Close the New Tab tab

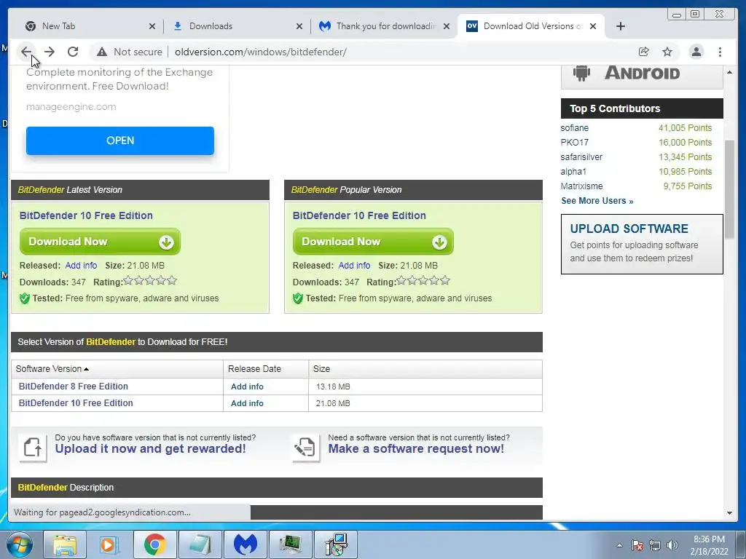tap(152, 26)
